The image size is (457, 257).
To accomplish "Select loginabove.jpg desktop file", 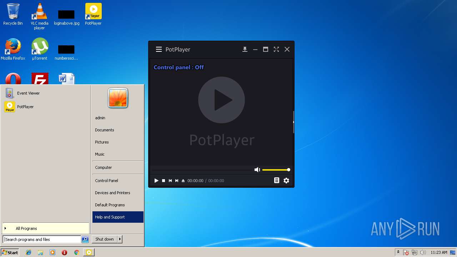I will click(66, 17).
